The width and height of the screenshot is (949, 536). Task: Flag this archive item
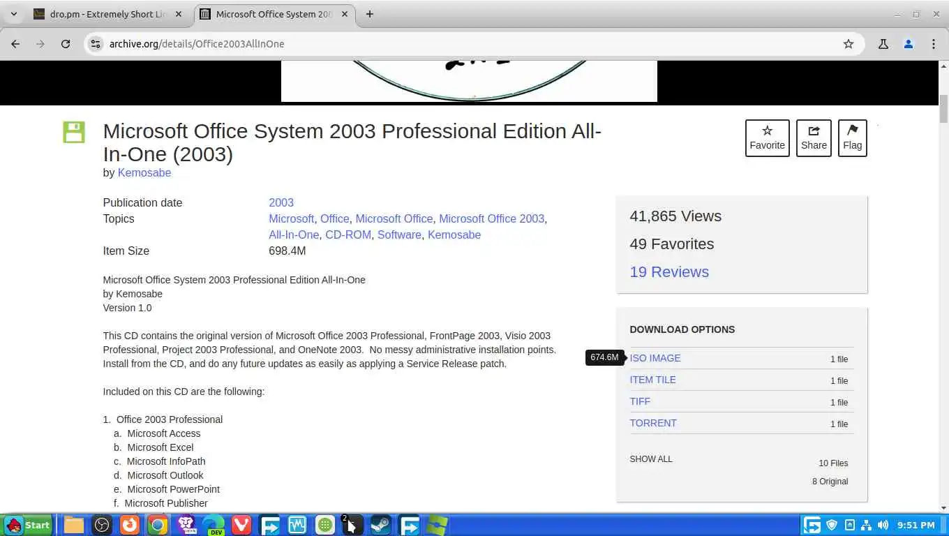tap(852, 137)
